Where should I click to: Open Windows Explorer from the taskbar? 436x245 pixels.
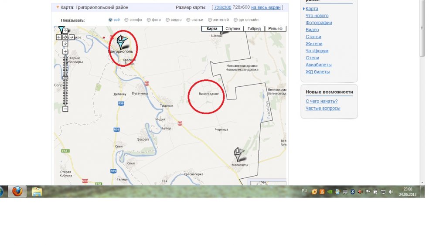[37, 192]
